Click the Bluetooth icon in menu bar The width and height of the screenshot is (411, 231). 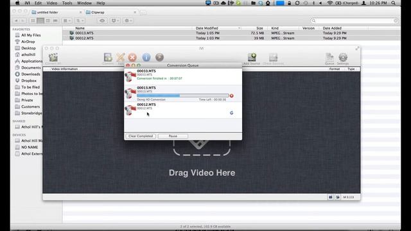tap(313, 3)
